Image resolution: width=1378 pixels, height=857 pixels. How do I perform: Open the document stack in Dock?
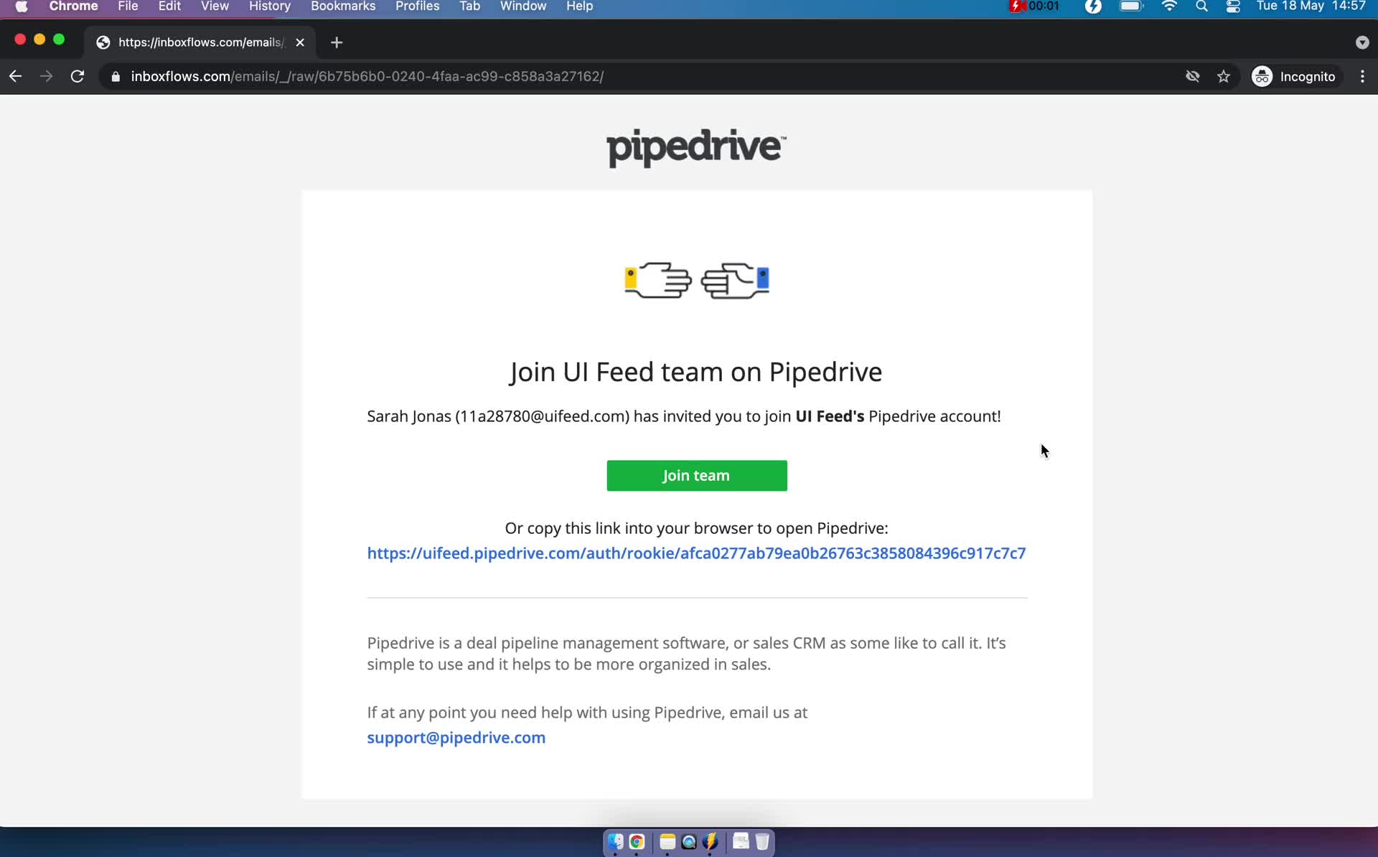coord(741,841)
